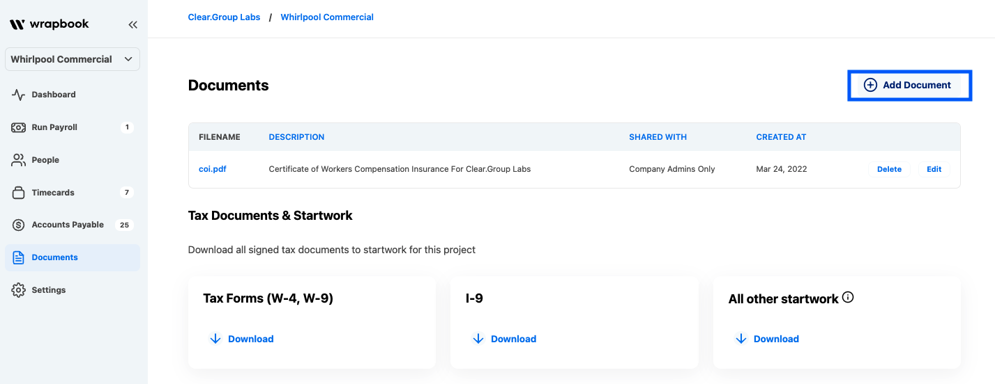Viewport: 995px width, 384px height.
Task: Open the coi.pdf file link
Action: coord(213,169)
